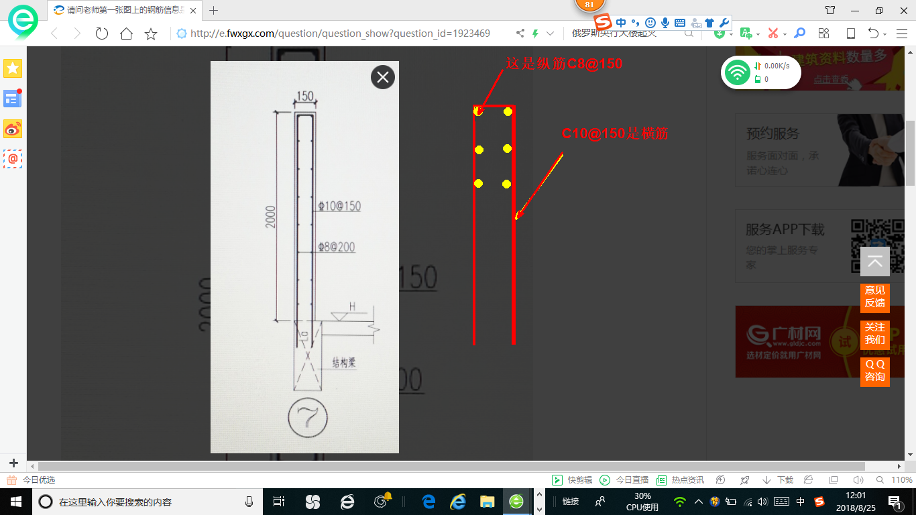916x515 pixels.
Task: Expand address bar dropdown chevron
Action: click(x=551, y=34)
